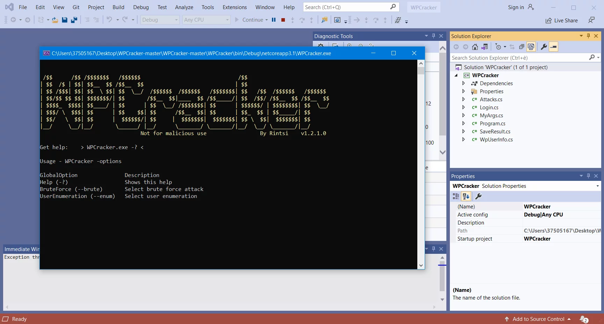Open the Extensions menu

click(x=235, y=7)
